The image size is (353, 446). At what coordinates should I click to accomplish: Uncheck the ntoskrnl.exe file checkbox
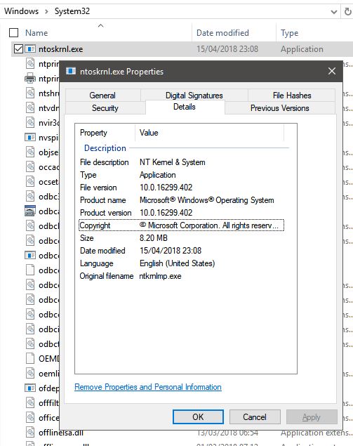coord(18,49)
